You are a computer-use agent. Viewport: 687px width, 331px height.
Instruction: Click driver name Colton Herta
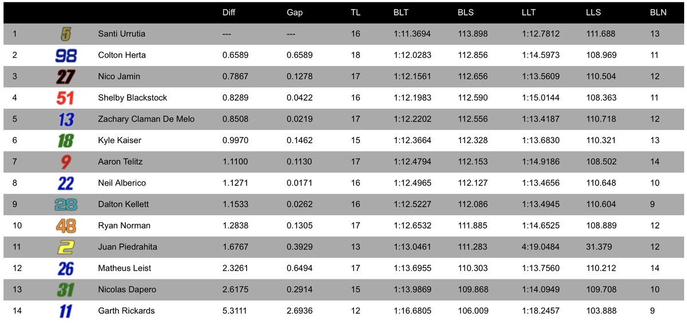click(122, 55)
